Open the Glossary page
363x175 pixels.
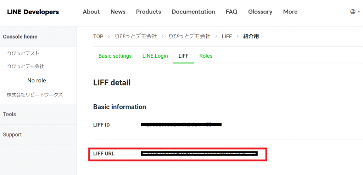tap(260, 12)
